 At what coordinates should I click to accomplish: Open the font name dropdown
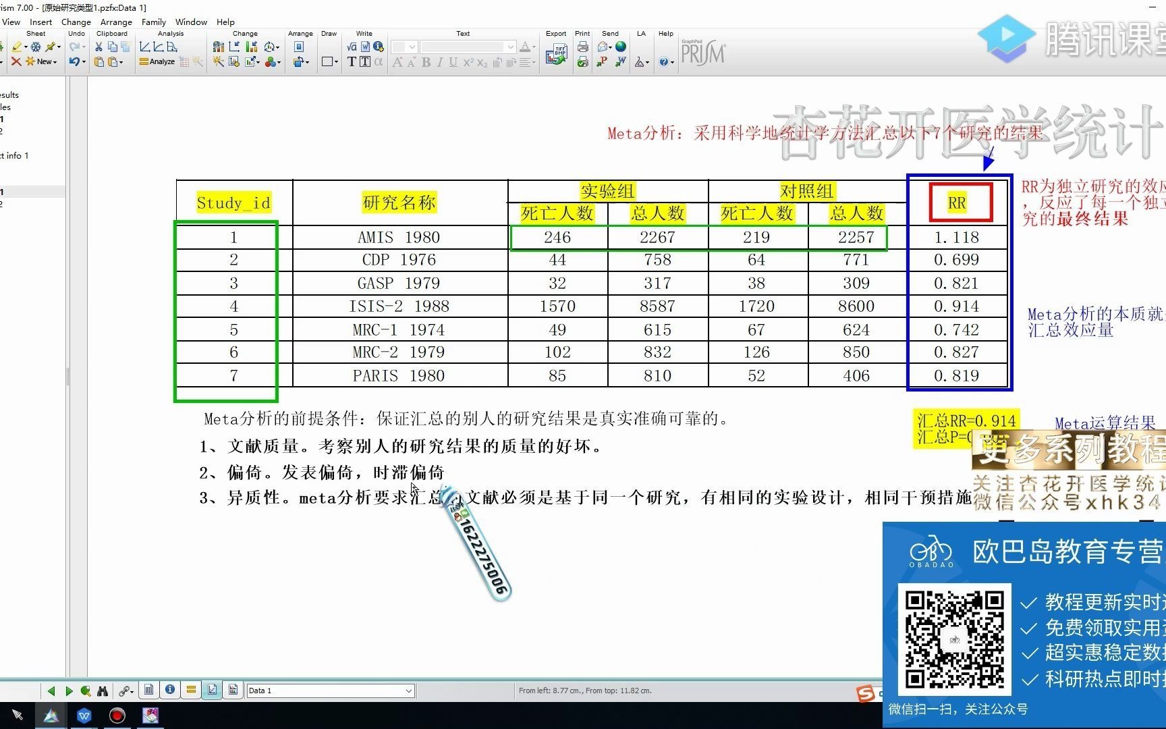pos(511,47)
